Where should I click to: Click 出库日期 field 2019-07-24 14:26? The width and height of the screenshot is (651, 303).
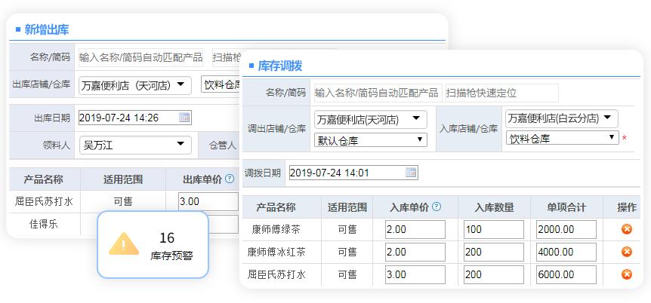coord(135,118)
